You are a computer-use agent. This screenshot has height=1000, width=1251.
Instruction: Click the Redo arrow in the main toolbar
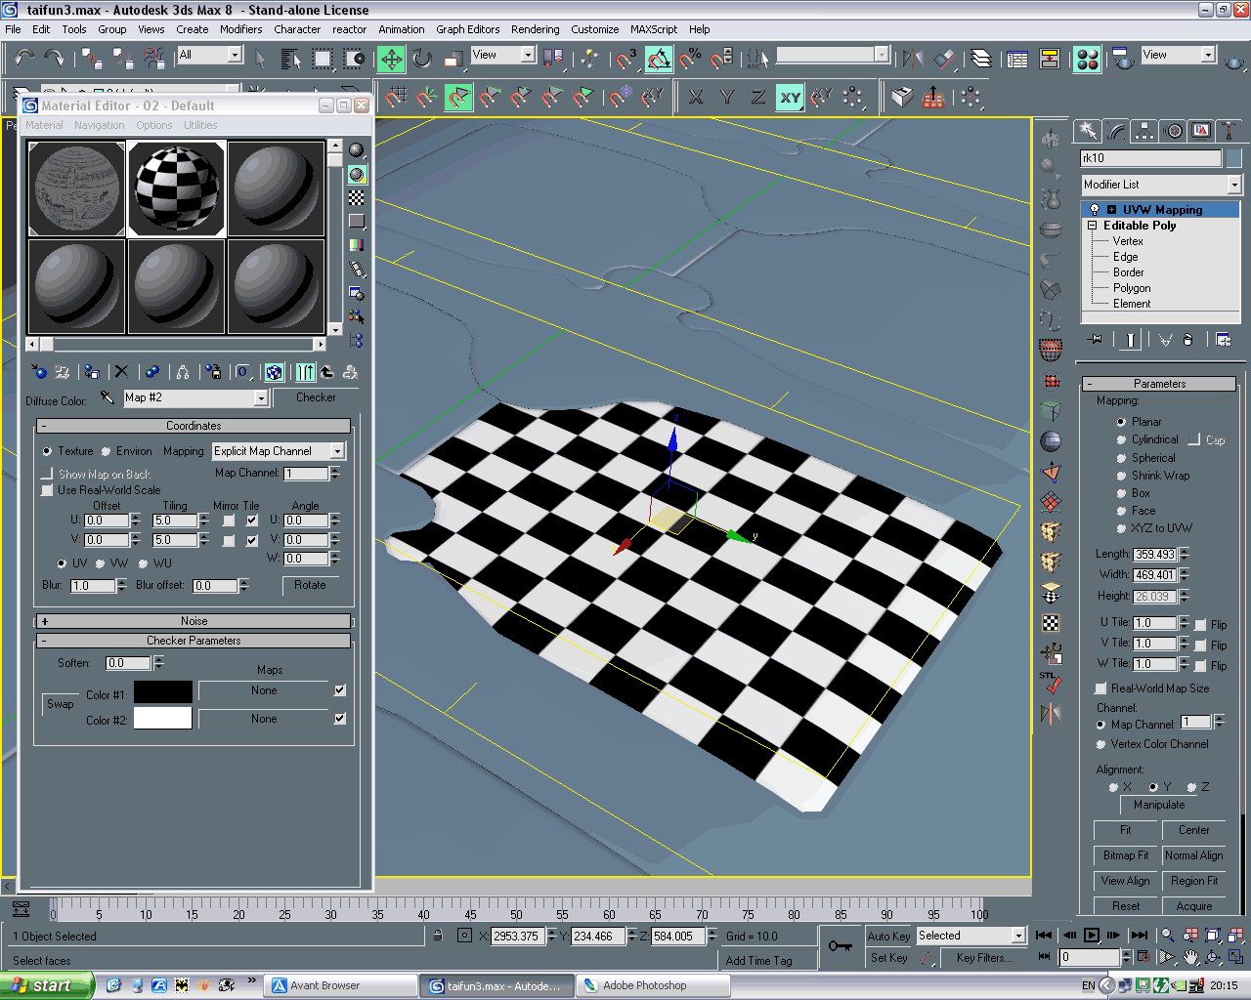tap(55, 59)
